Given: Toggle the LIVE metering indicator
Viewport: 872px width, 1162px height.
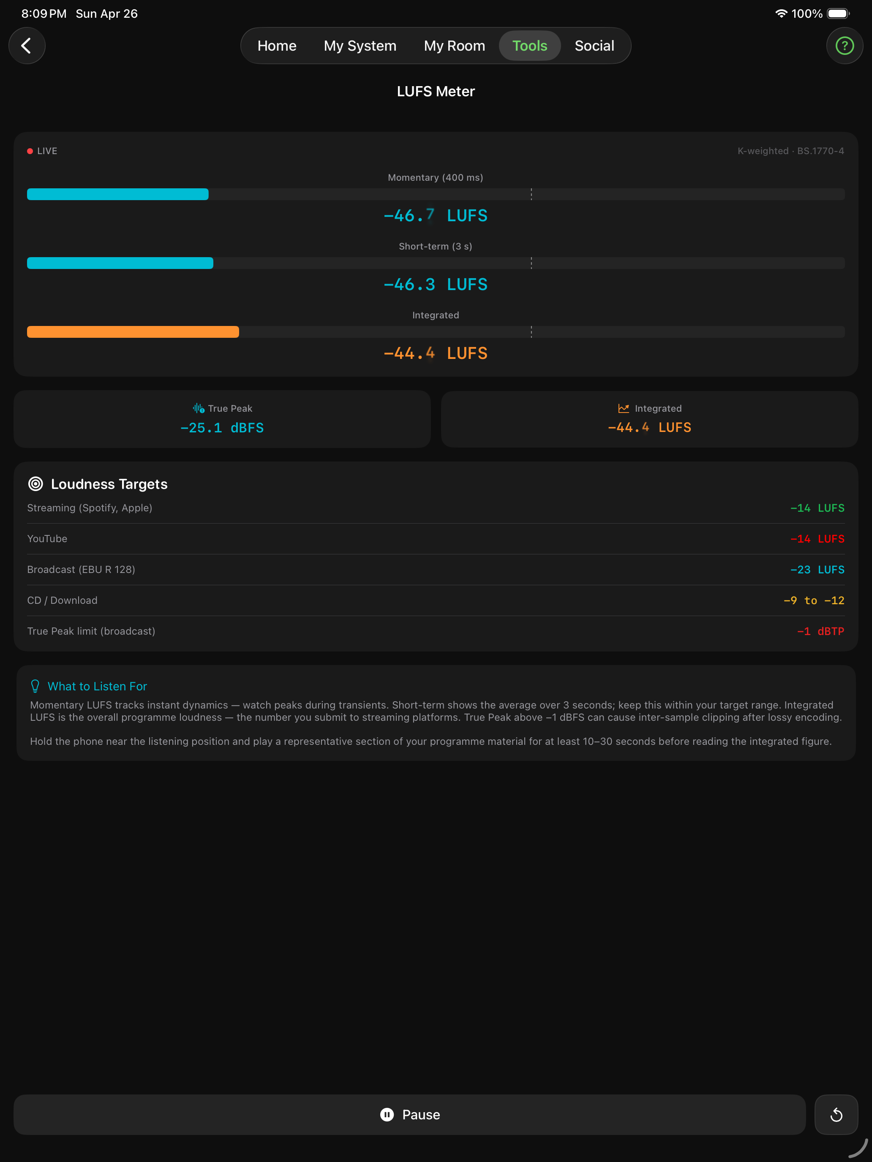Looking at the screenshot, I should [x=42, y=151].
